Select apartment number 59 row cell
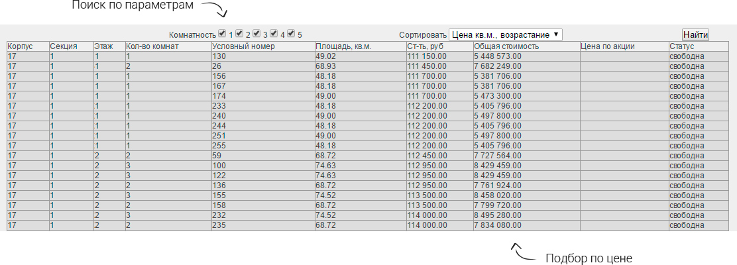Viewport: 737px width, 265px height. [217, 156]
